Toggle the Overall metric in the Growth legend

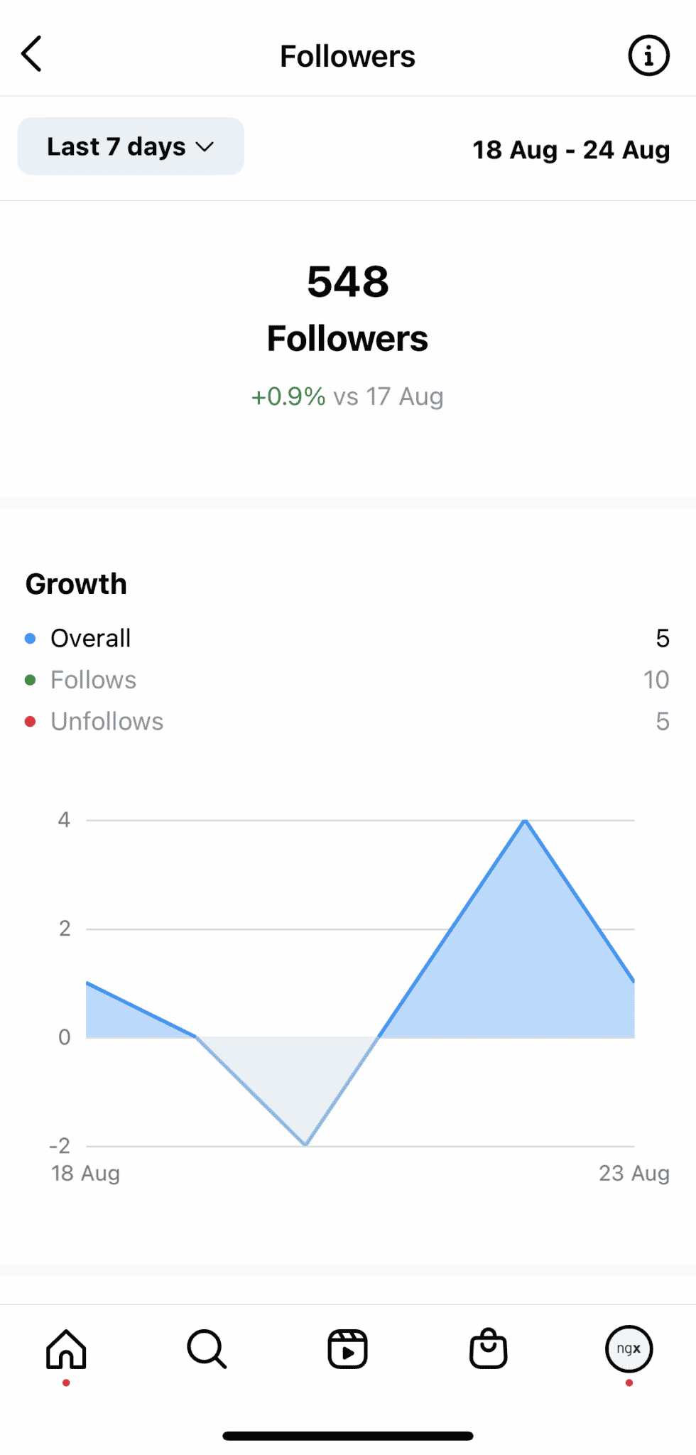click(x=89, y=638)
